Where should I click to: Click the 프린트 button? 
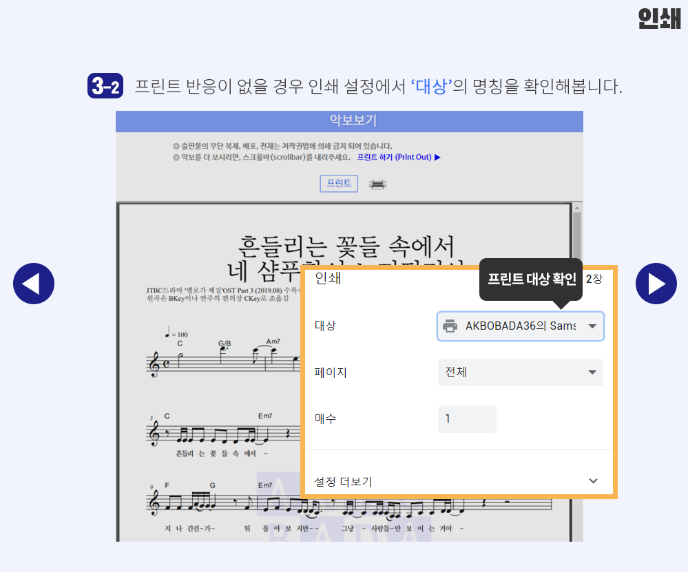(339, 183)
